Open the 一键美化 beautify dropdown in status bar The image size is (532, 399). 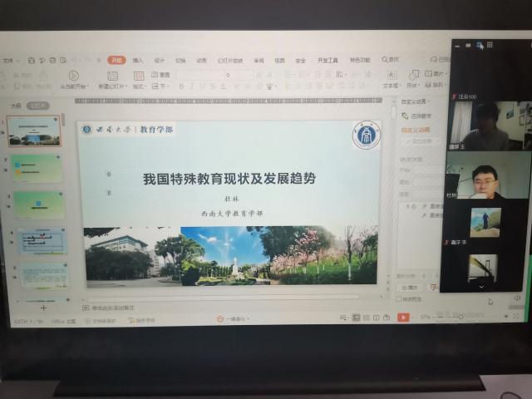tap(234, 319)
